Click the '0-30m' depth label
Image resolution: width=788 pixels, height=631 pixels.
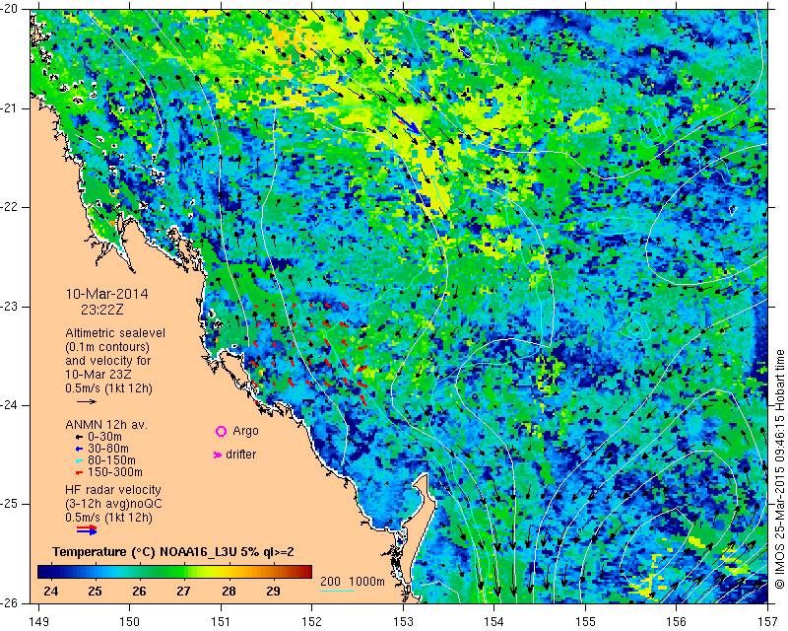104,437
